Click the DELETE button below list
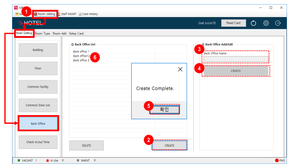 click(86, 145)
